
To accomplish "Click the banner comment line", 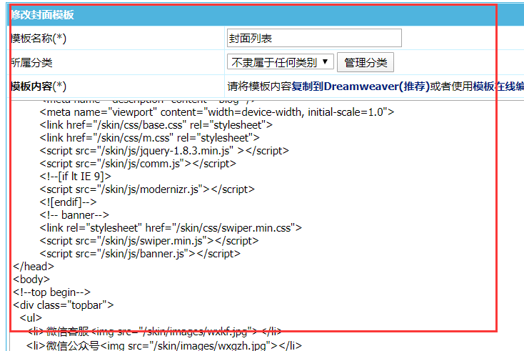I will pos(74,214).
